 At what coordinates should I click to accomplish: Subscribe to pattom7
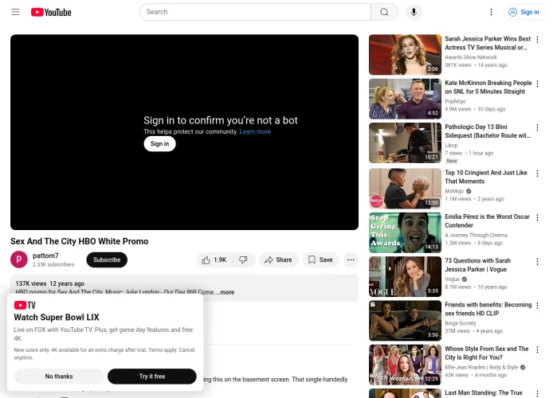107,260
